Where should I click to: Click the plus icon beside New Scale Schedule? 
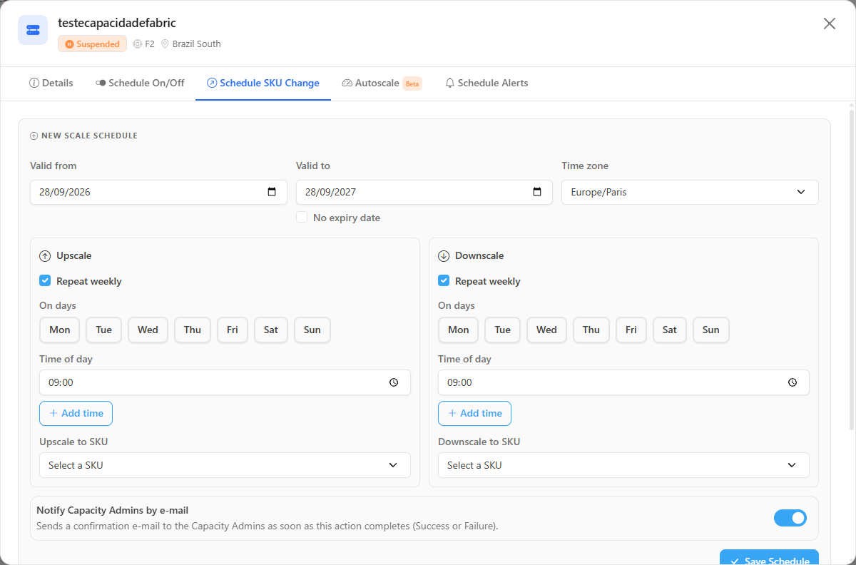[x=34, y=136]
